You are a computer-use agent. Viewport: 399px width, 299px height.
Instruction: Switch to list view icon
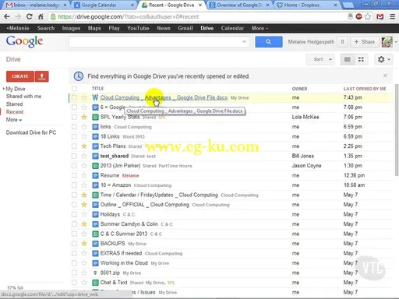(348, 59)
